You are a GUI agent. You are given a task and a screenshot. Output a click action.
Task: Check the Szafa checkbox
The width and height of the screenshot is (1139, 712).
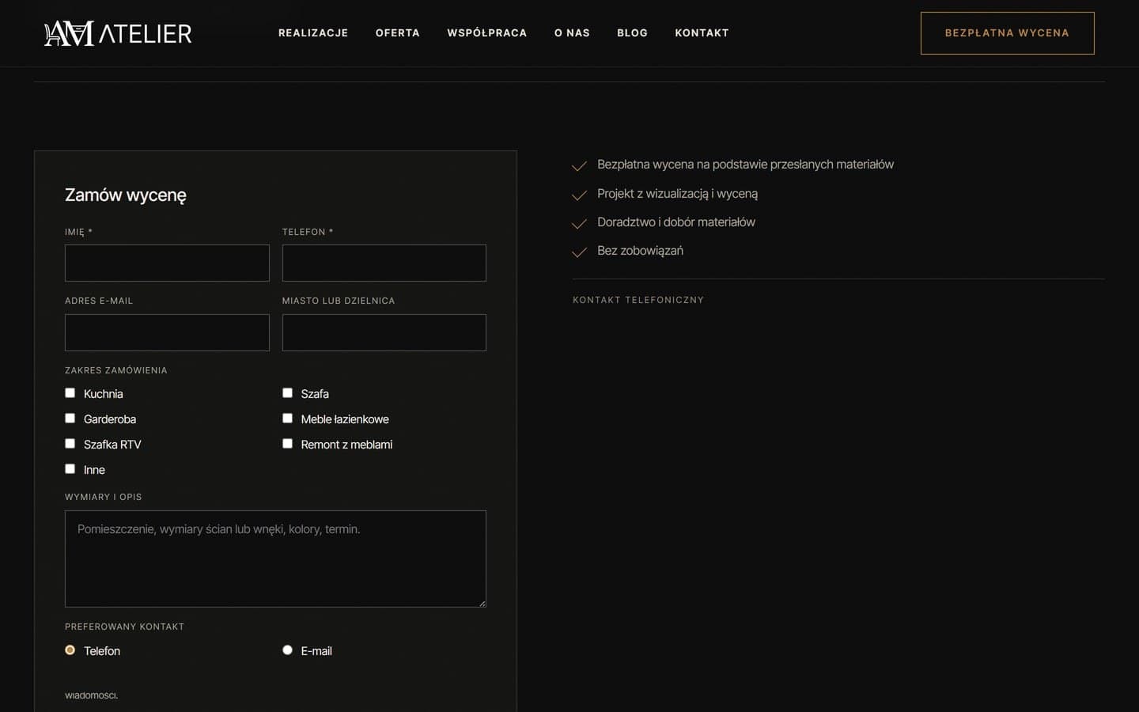pyautogui.click(x=287, y=393)
